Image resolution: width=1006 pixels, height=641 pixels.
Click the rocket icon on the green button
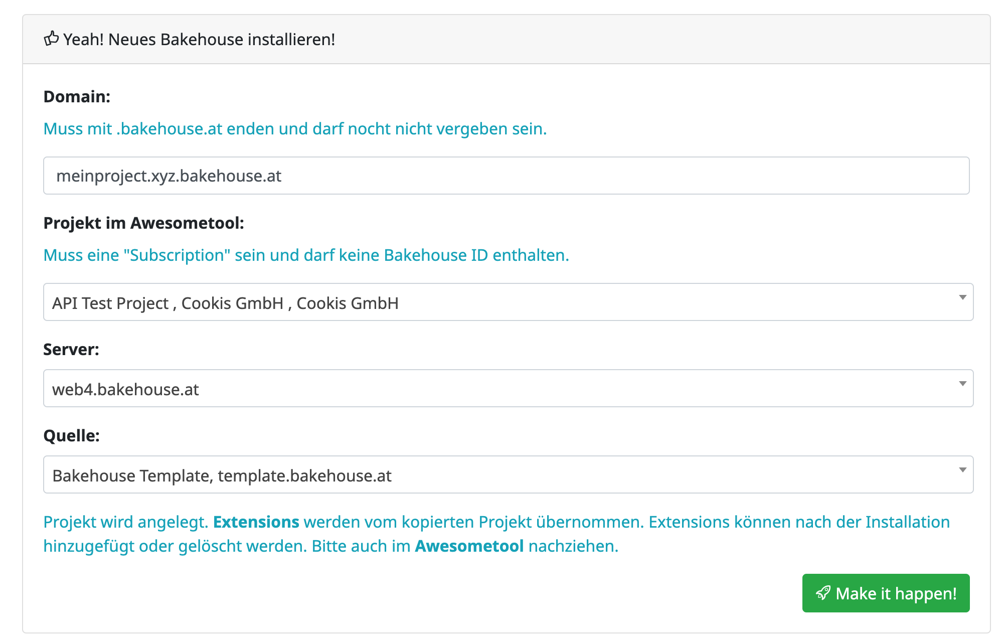[823, 593]
